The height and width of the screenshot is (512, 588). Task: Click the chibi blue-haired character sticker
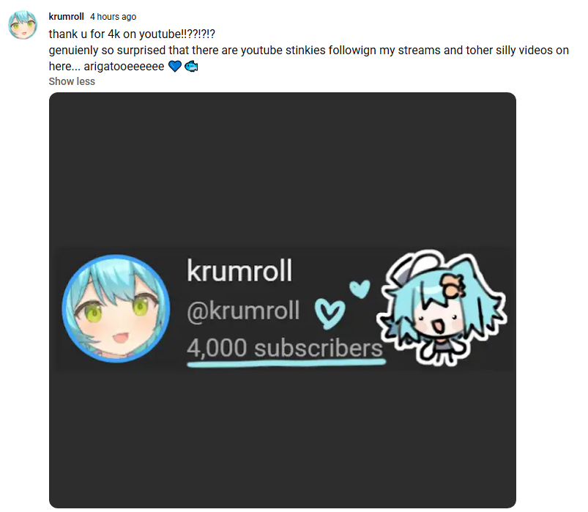pyautogui.click(x=442, y=308)
